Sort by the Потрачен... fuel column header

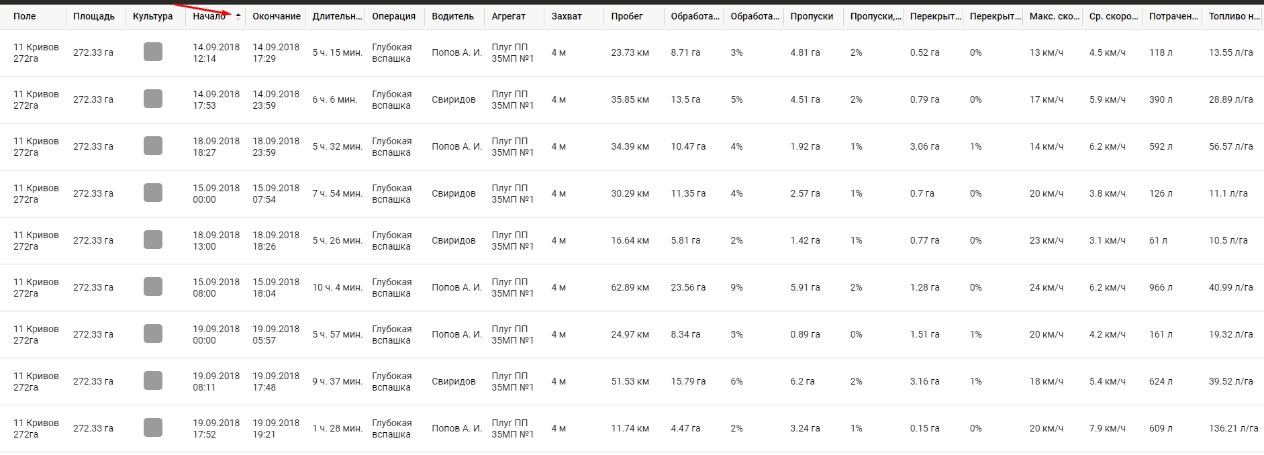pyautogui.click(x=1173, y=16)
